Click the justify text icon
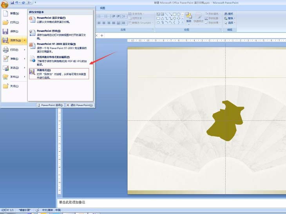The width and height of the screenshot is (286, 214). click(x=114, y=23)
